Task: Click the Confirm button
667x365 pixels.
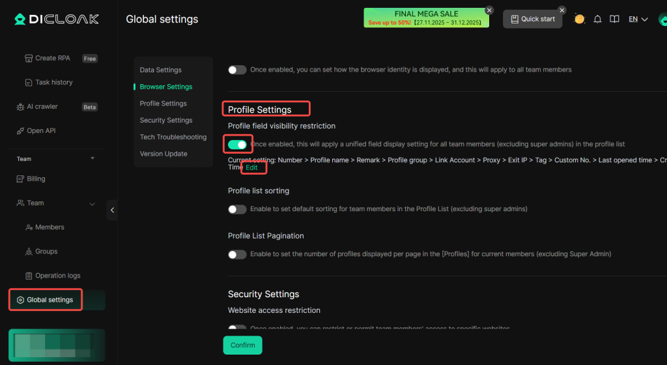Action: [242, 345]
